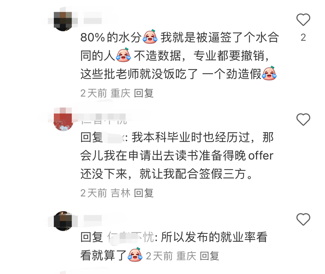The width and height of the screenshot is (325, 274).
Task: Open the third commenter's dark avatar
Action: (63, 221)
